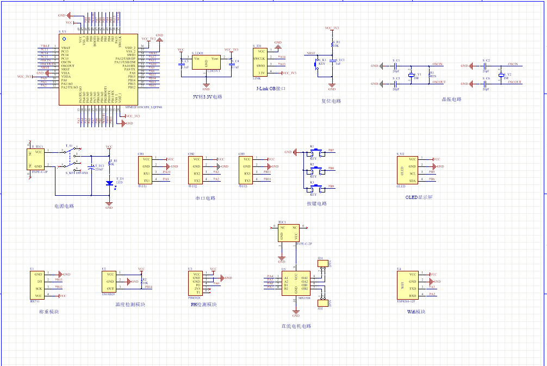Select the OLED S_U2 display component
Viewport: 547px width, 366px height.
pyautogui.click(x=413, y=169)
